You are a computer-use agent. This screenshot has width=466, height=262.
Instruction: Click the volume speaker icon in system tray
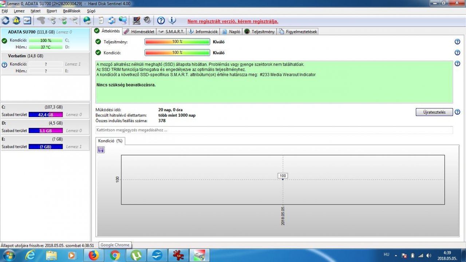point(429,255)
